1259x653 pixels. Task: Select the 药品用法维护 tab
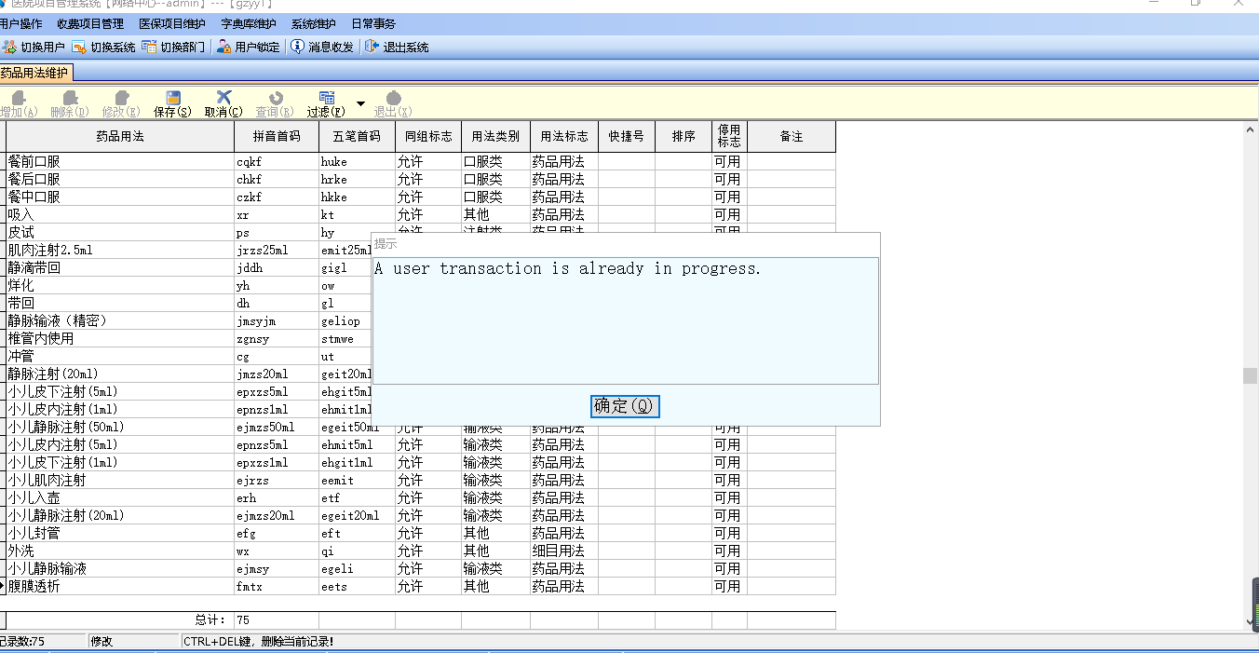tap(34, 73)
